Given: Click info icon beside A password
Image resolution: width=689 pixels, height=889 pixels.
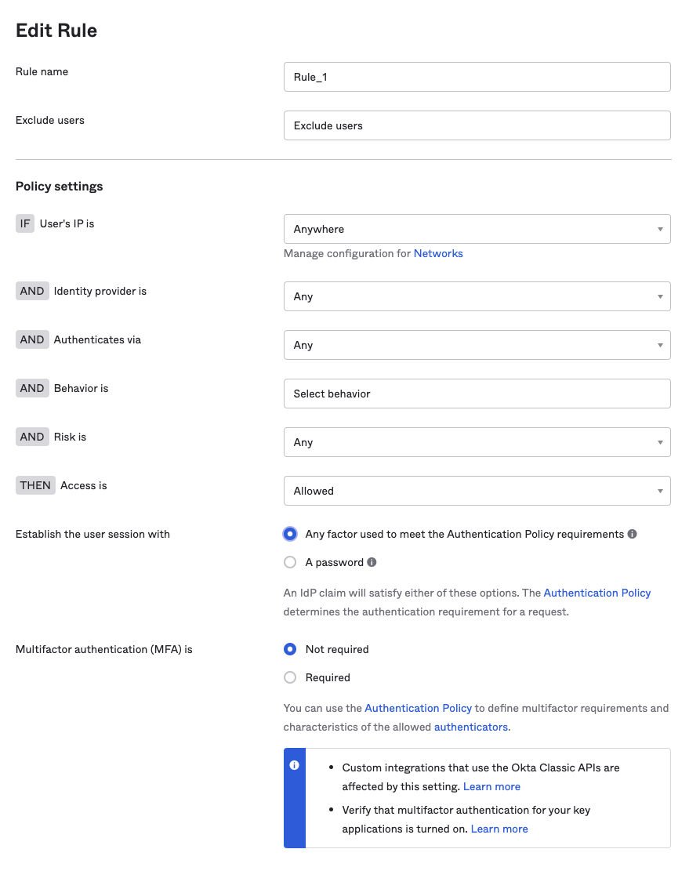Looking at the screenshot, I should pos(372,562).
